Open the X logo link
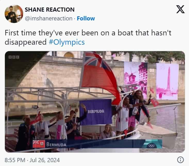189x166 pixels. 180,9
